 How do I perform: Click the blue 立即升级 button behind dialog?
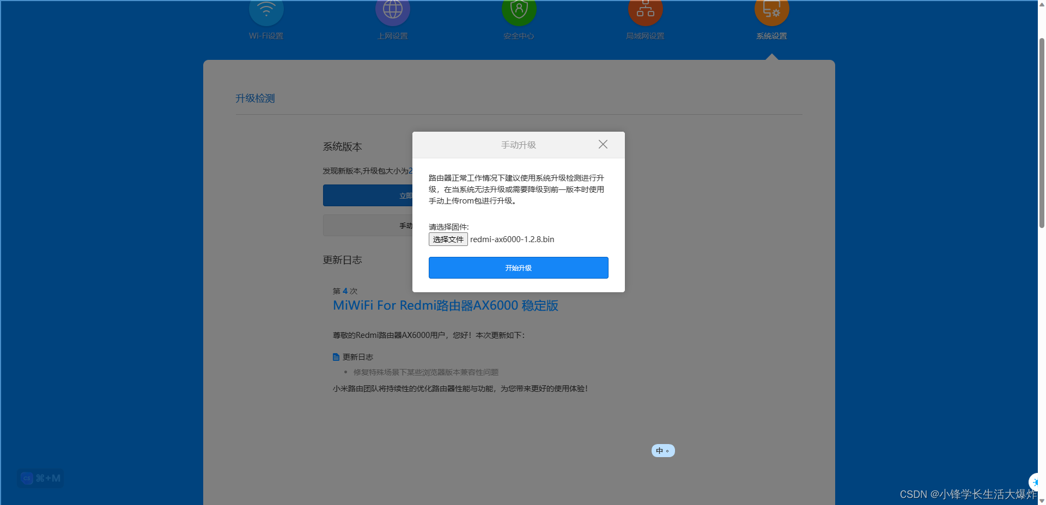pos(368,195)
